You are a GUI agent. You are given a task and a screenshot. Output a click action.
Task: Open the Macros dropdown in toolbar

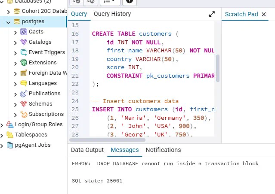click(110, 2)
